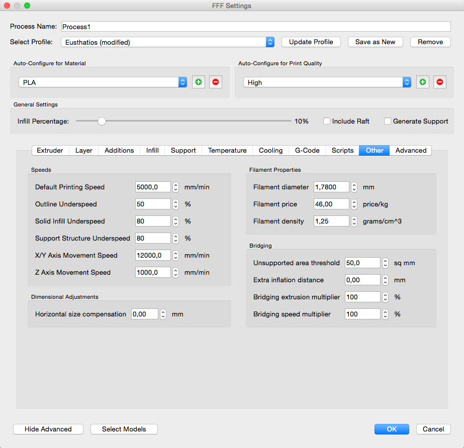The image size is (464, 448).
Task: Enable the Include Raft checkbox
Action: (327, 121)
